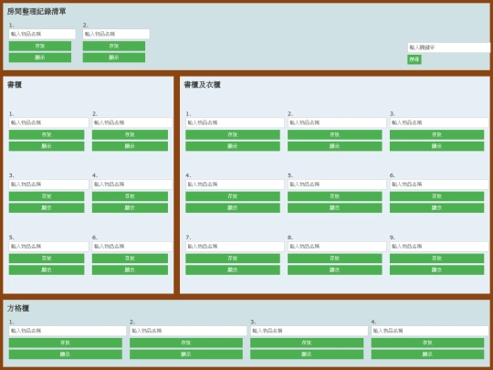Click 顯示 for slot 1 in 書櫃 panel

(x=47, y=146)
